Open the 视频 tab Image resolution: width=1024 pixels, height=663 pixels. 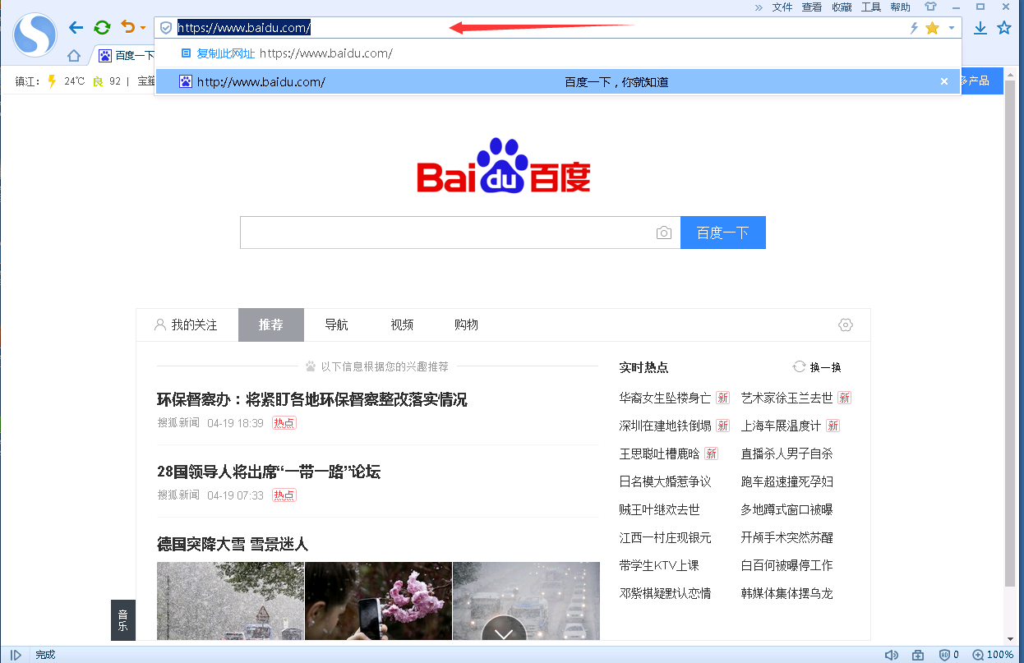click(402, 325)
